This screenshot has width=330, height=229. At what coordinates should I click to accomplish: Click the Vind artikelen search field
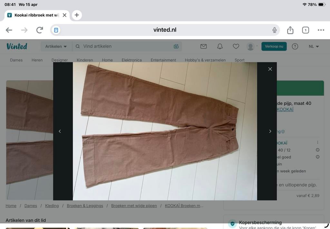pyautogui.click(x=113, y=46)
